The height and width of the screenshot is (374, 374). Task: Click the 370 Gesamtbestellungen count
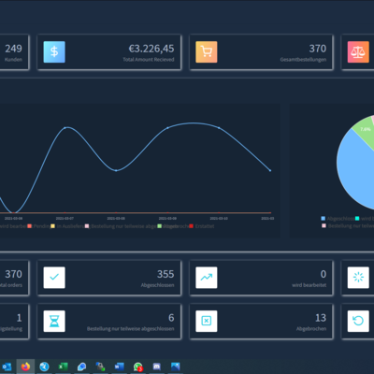pyautogui.click(x=318, y=49)
